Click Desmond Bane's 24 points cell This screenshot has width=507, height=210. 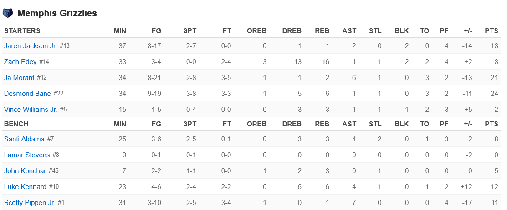point(494,94)
